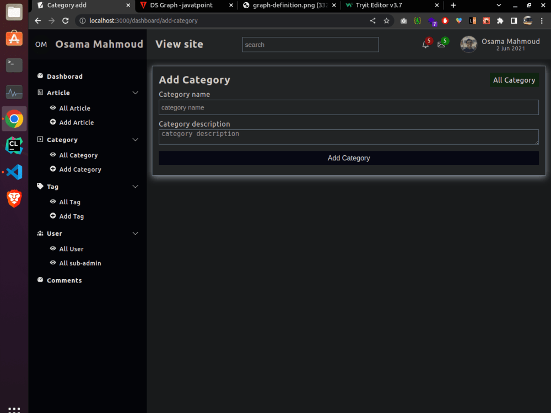This screenshot has width=551, height=413.
Task: Open CLion from the dock
Action: tap(14, 145)
